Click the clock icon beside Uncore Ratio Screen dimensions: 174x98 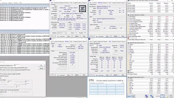(128, 12)
